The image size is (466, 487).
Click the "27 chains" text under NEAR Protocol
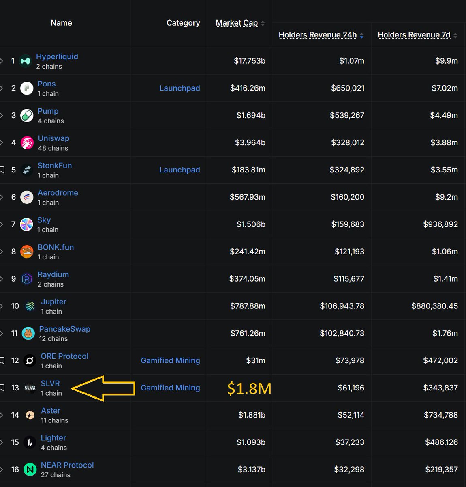pos(56,475)
